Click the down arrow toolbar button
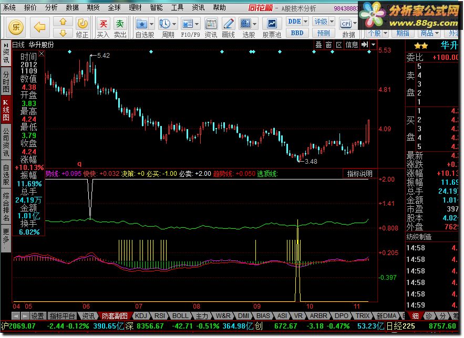Viewport: 464px width, 338px height. click(63, 33)
